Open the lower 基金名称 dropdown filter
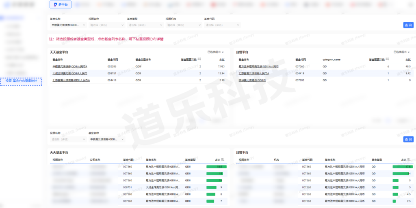The height and width of the screenshot is (208, 416). coord(106,139)
